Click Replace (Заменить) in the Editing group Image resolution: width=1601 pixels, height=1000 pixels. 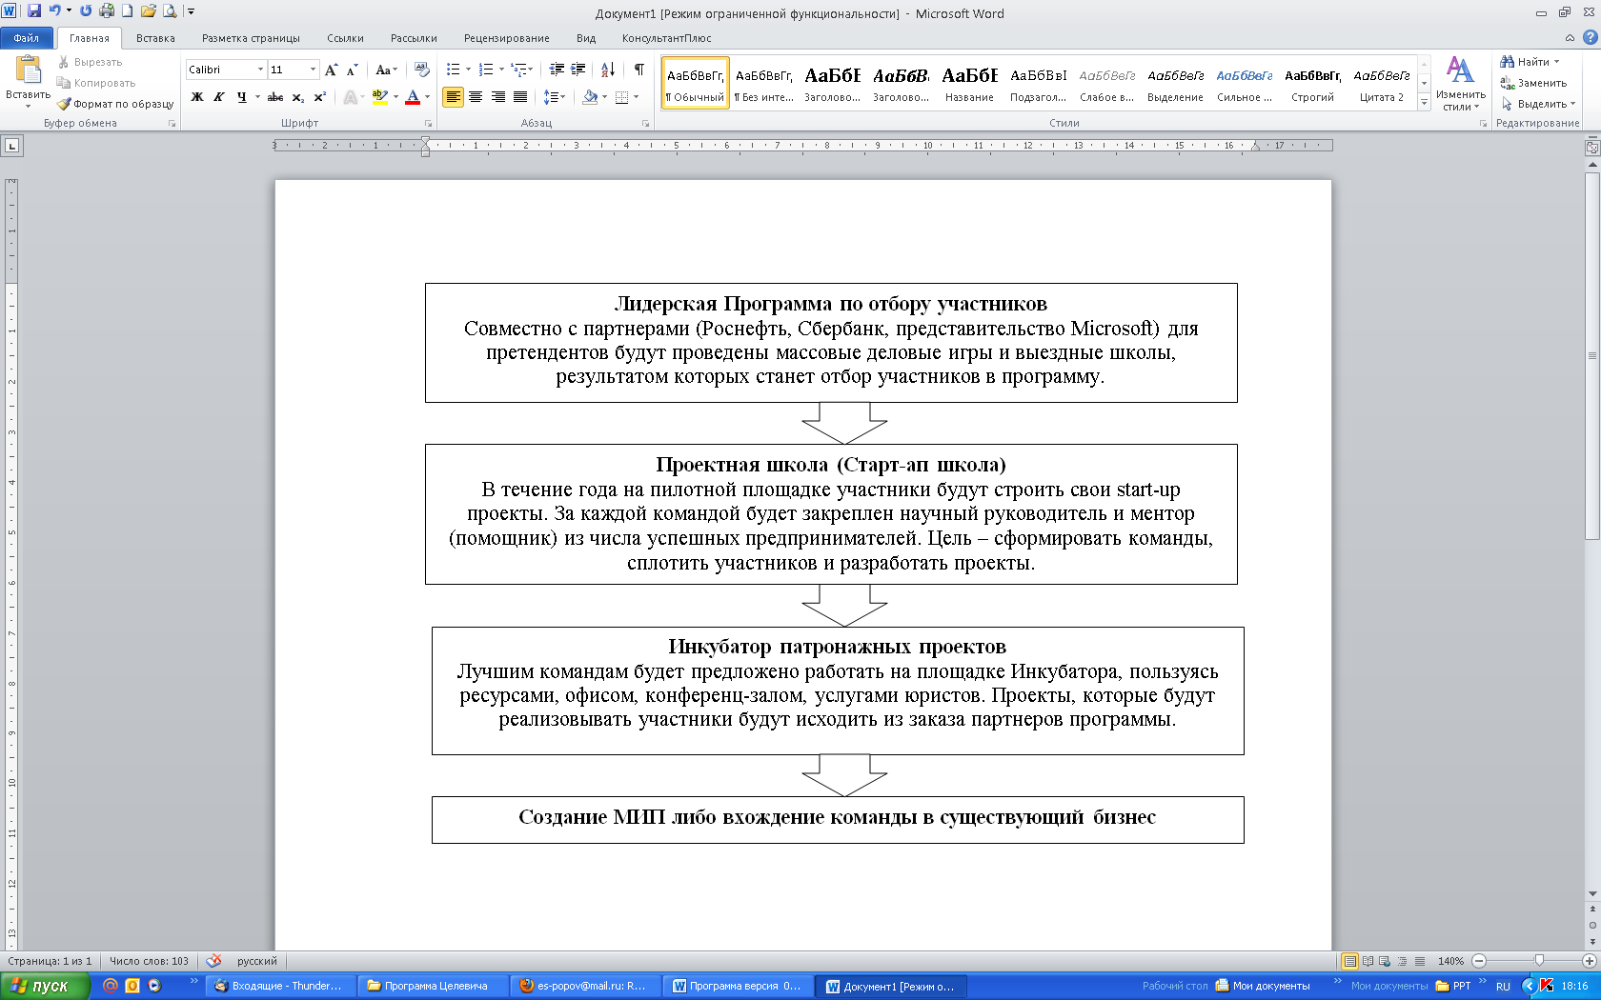pyautogui.click(x=1533, y=83)
